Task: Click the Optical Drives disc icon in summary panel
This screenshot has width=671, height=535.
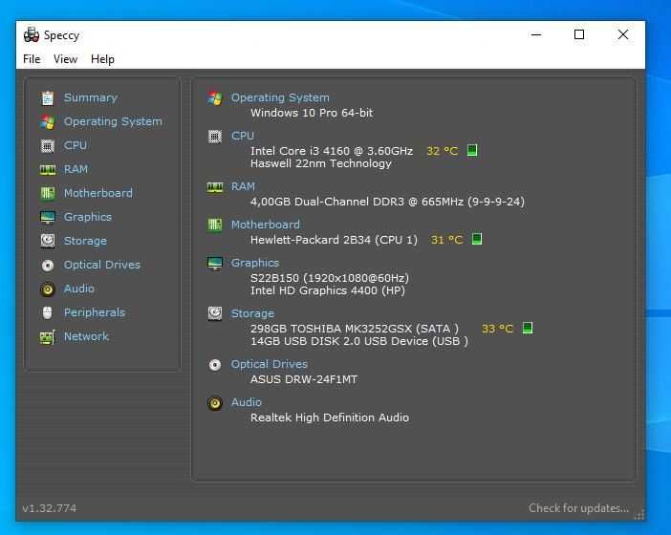Action: (x=215, y=365)
